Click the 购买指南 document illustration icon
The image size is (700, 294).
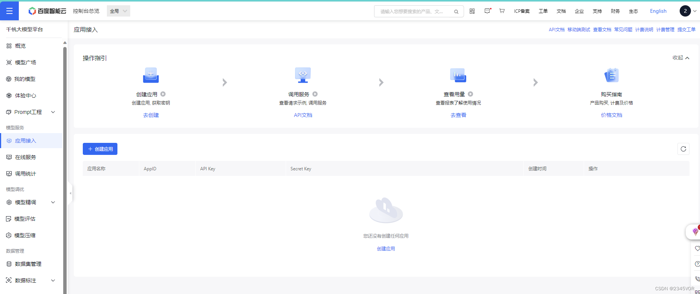coord(612,75)
